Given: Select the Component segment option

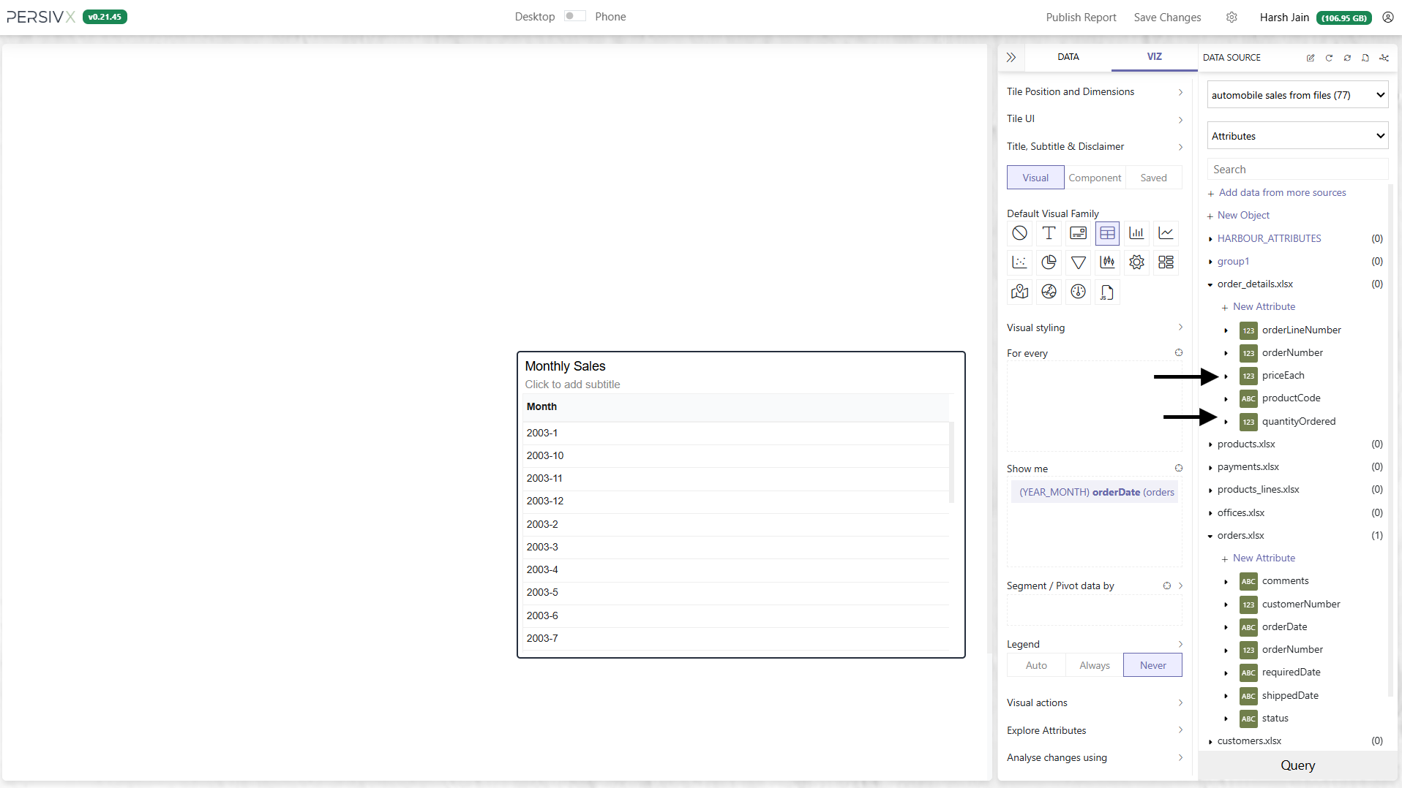Looking at the screenshot, I should click(x=1095, y=178).
